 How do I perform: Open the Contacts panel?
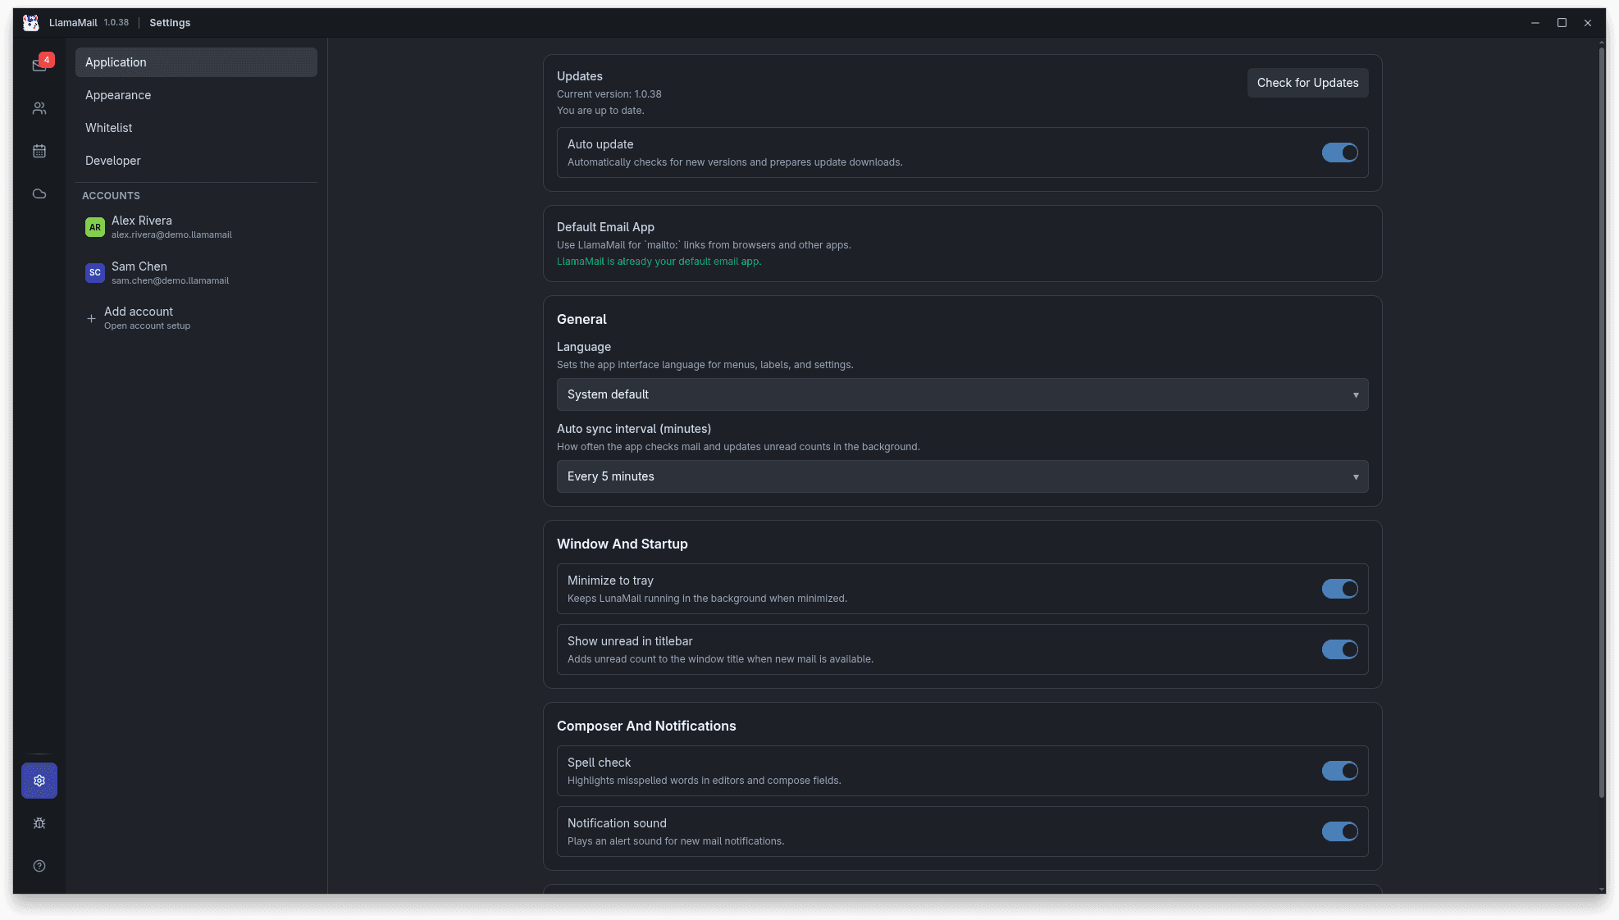[x=39, y=107]
